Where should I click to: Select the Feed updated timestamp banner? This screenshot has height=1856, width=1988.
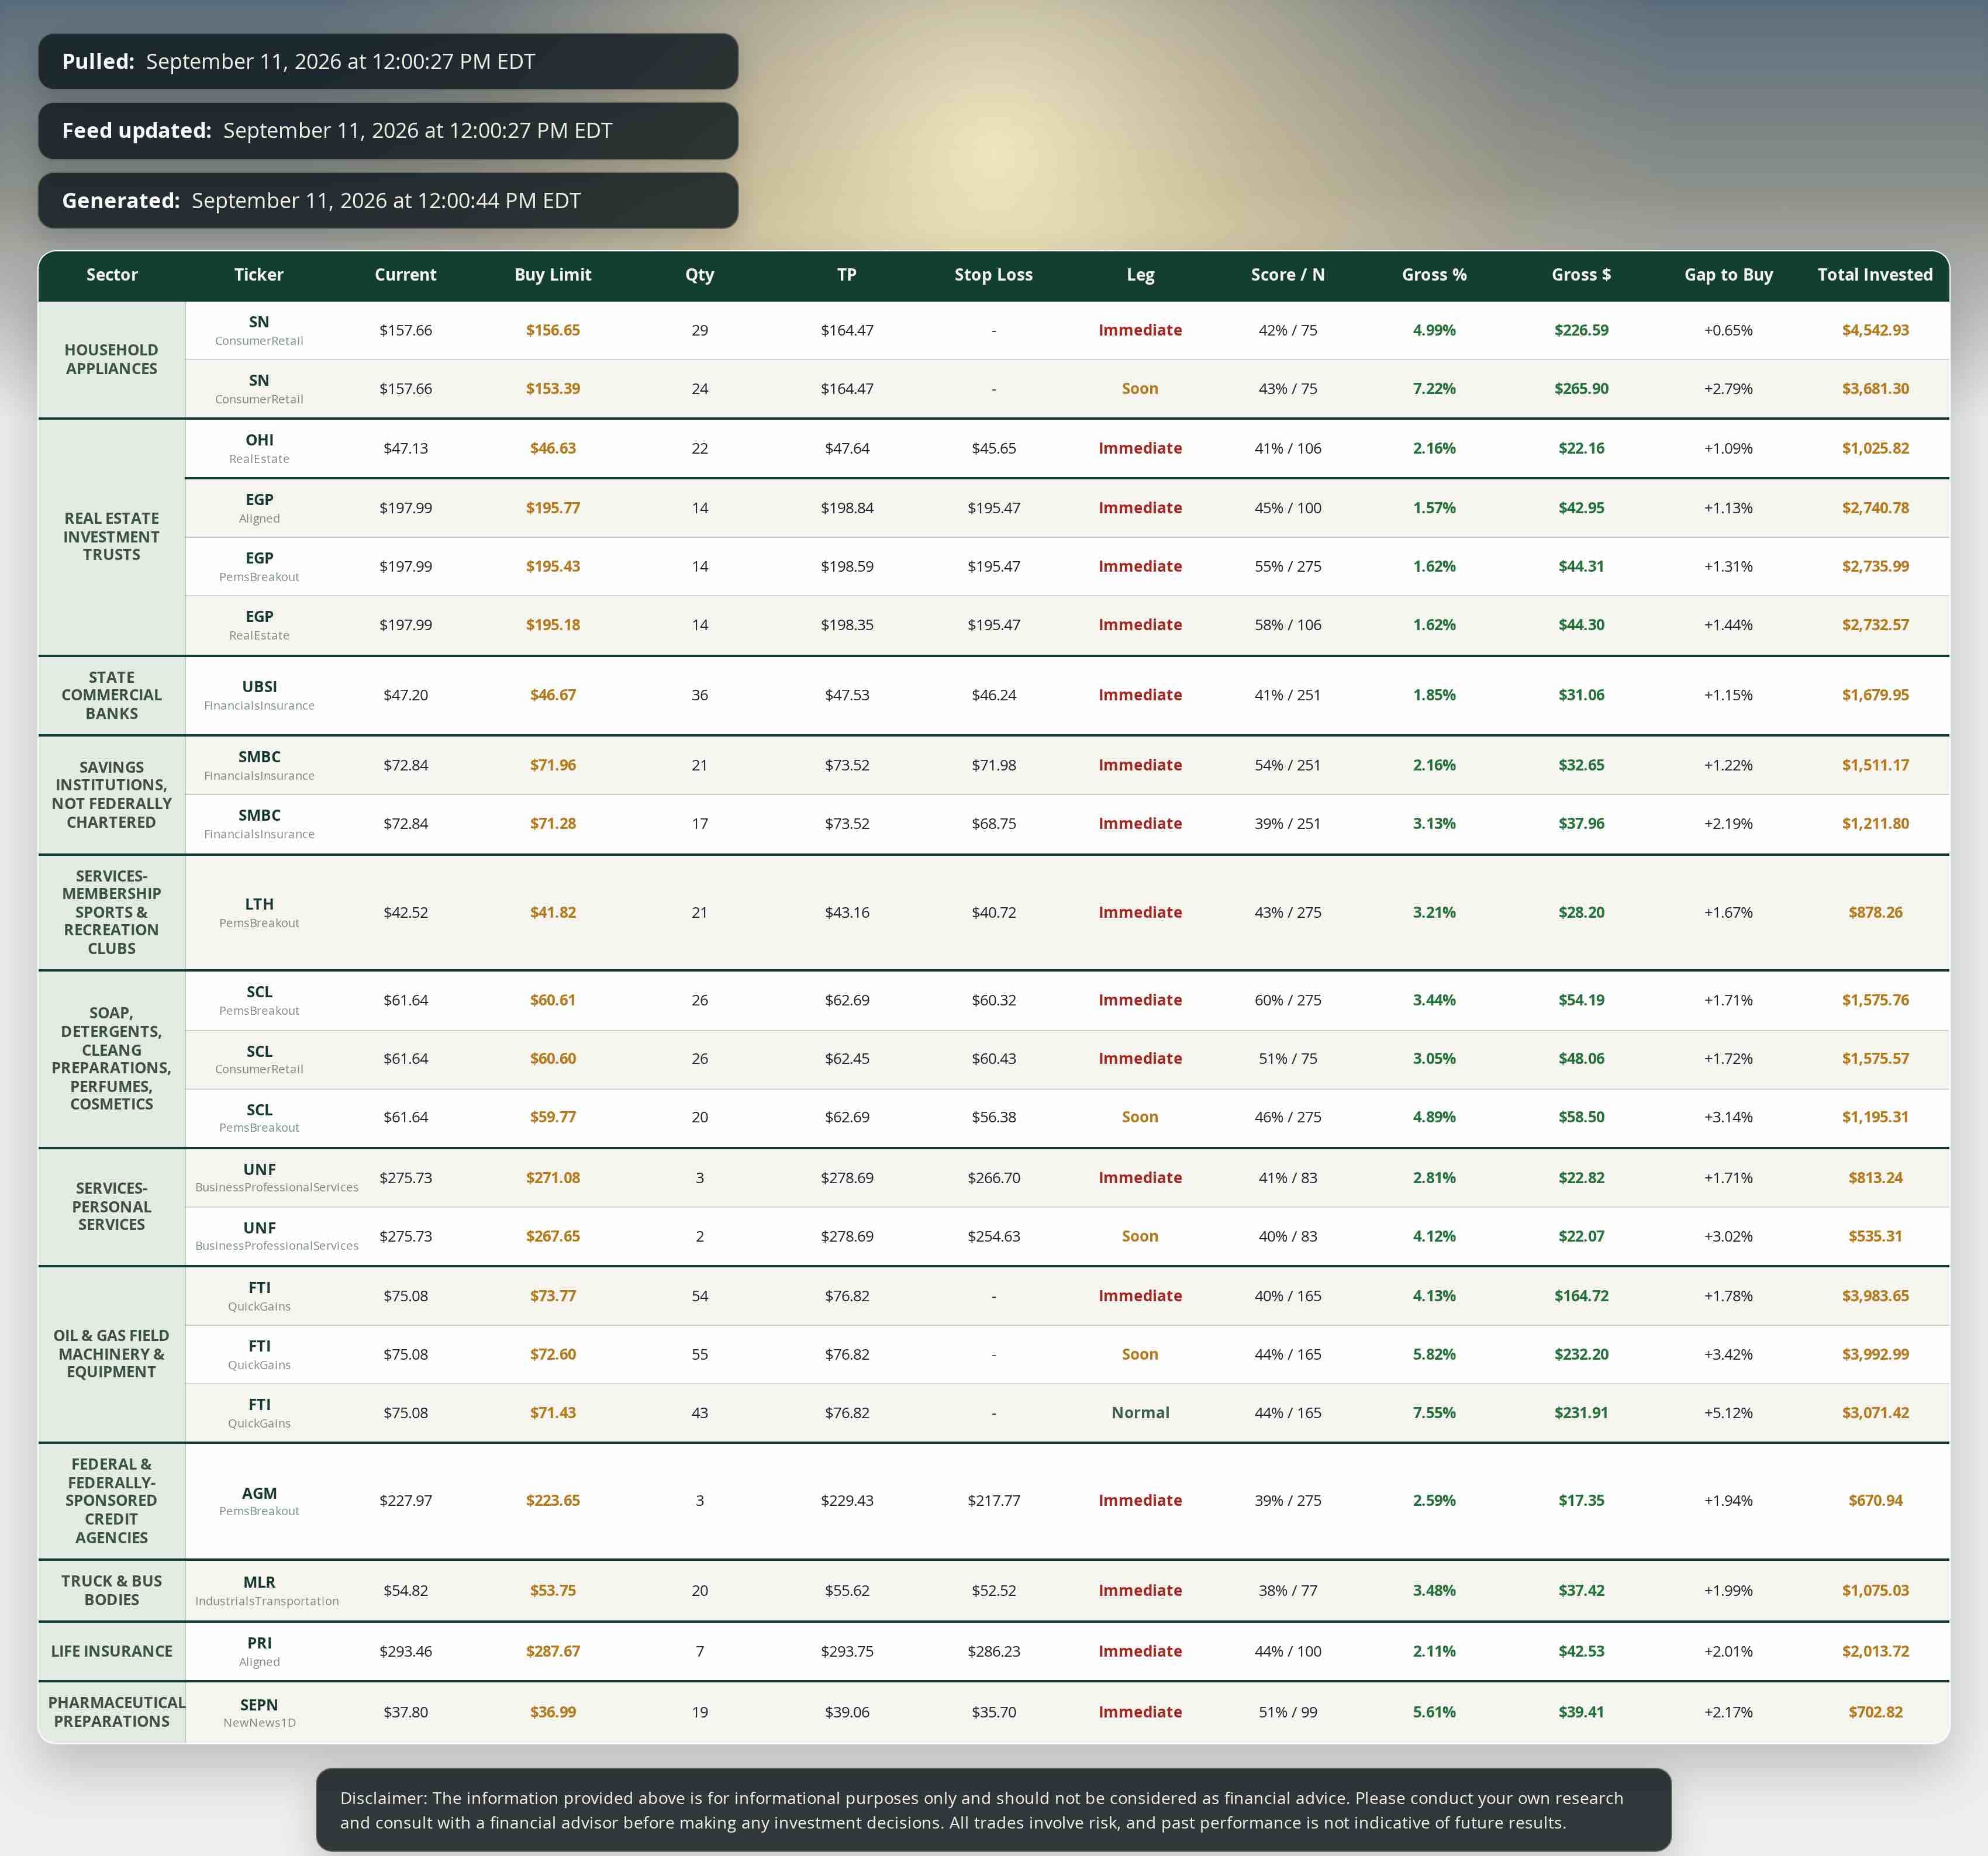coord(388,130)
